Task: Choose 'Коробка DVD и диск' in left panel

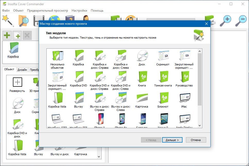Action: [17, 128]
